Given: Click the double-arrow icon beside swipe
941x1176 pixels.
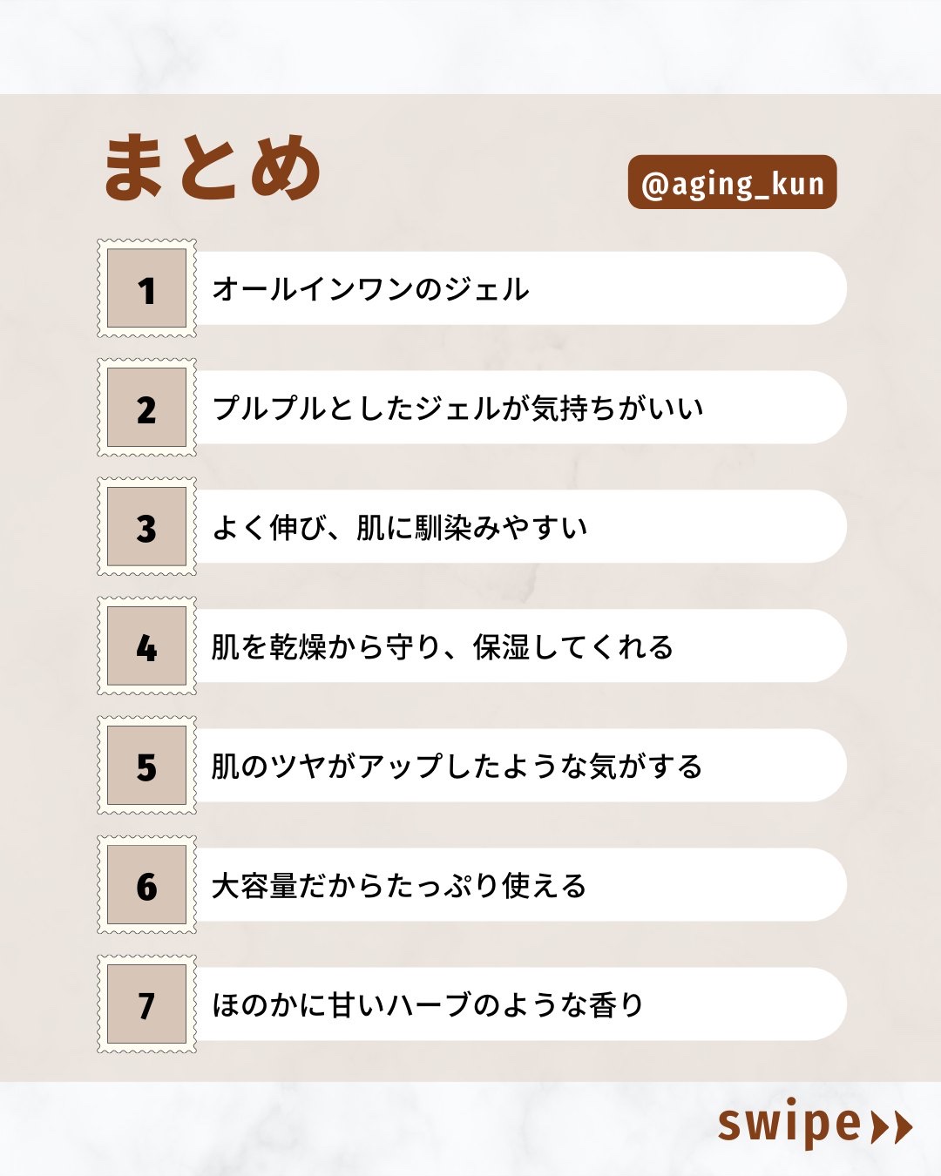Looking at the screenshot, I should coord(891,1126).
